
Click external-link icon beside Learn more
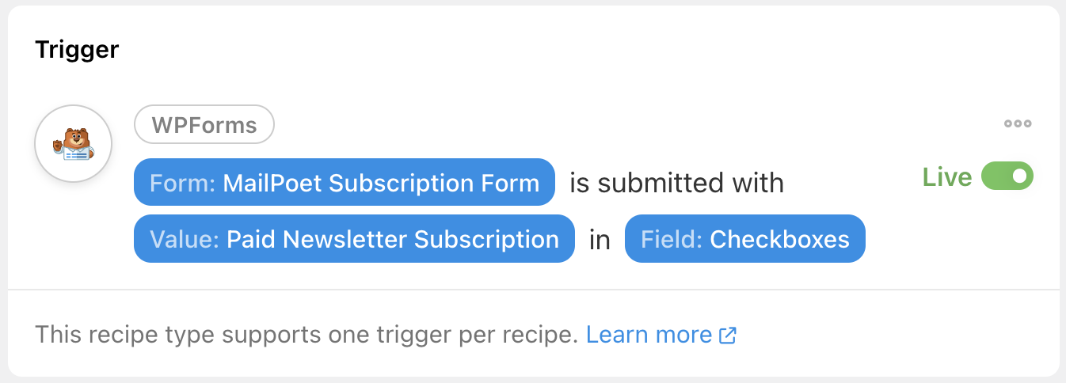728,336
